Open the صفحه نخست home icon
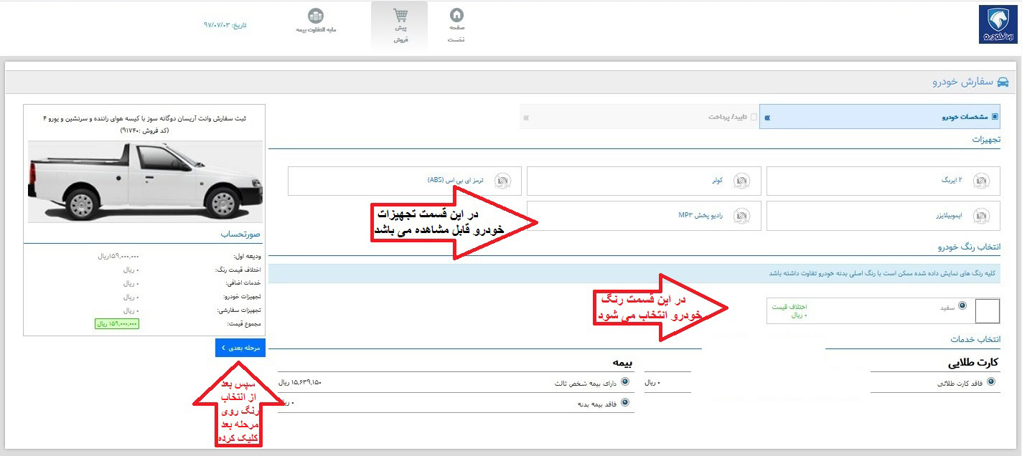 point(456,15)
